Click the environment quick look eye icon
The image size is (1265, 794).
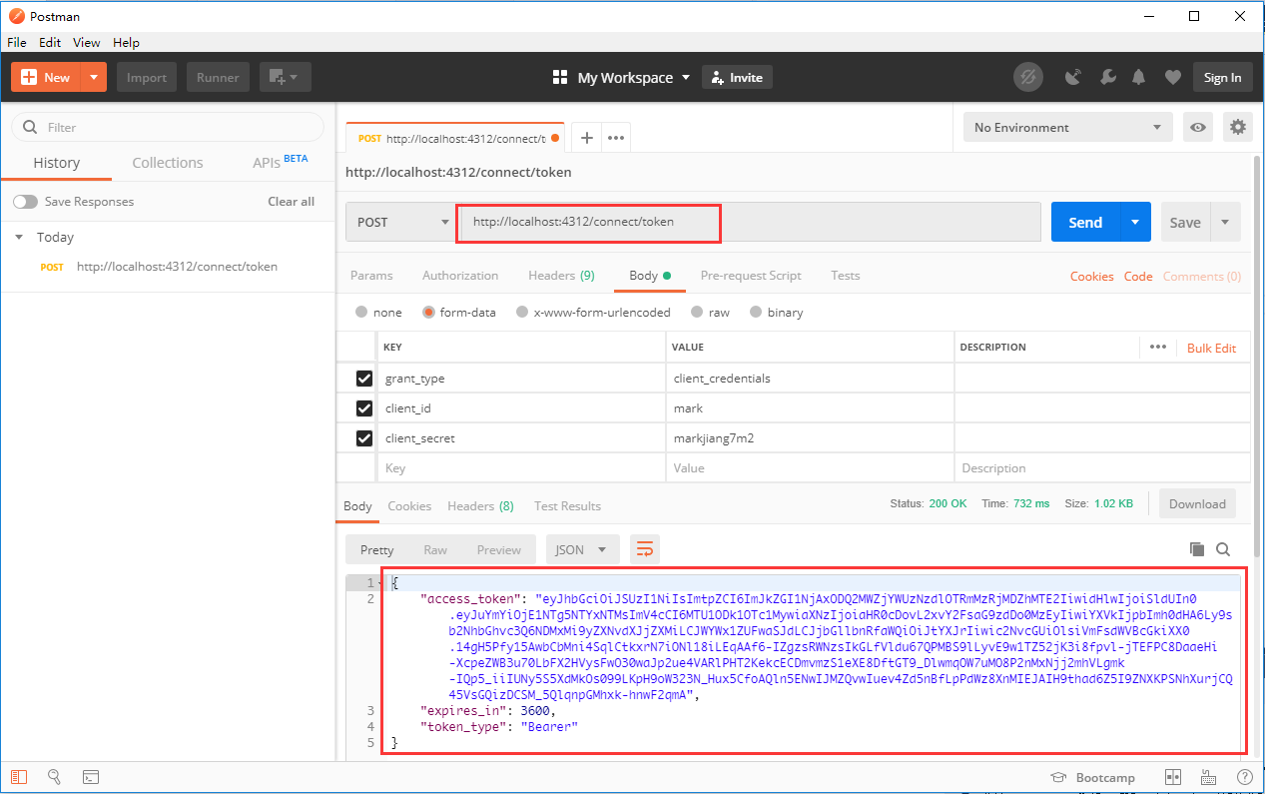tap(1198, 127)
